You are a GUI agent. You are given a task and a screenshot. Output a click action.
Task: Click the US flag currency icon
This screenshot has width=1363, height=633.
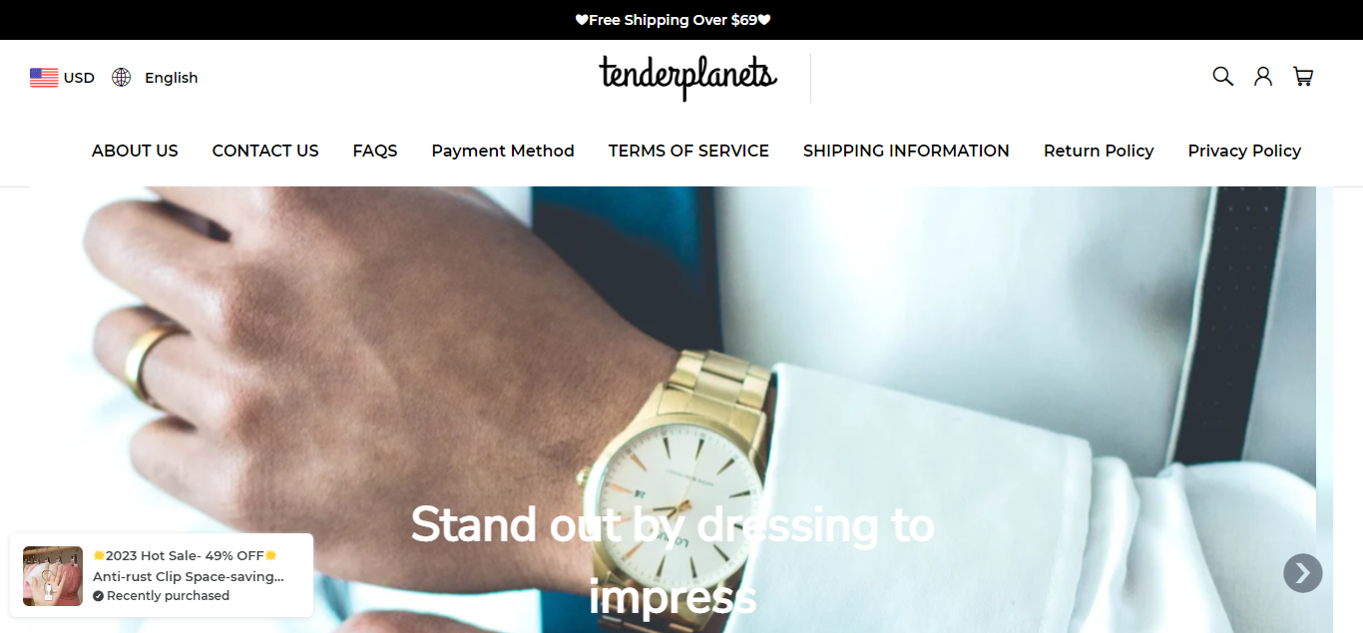click(x=44, y=78)
